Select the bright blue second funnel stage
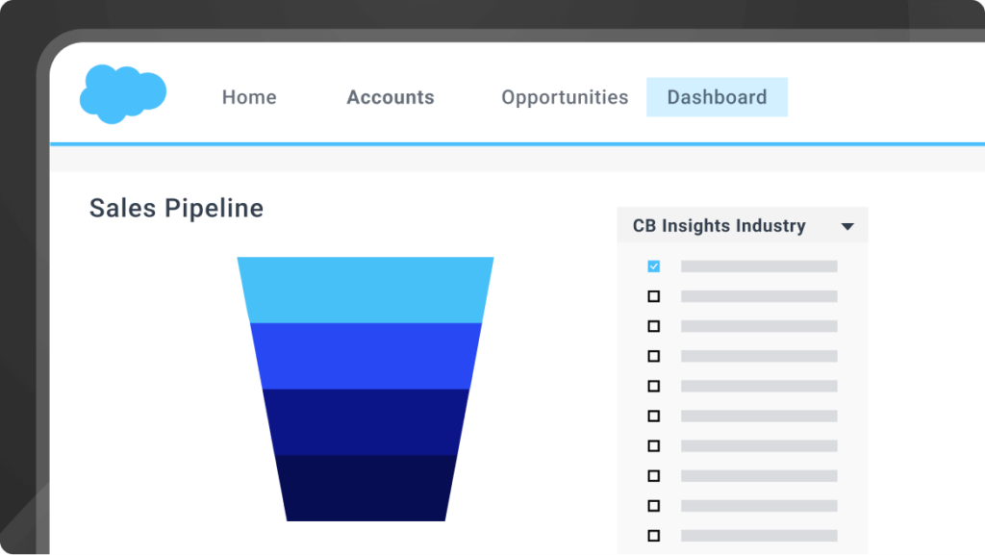Image resolution: width=985 pixels, height=555 pixels. click(x=366, y=355)
